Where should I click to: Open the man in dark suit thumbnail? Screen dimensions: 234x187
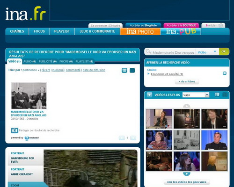click(214, 140)
